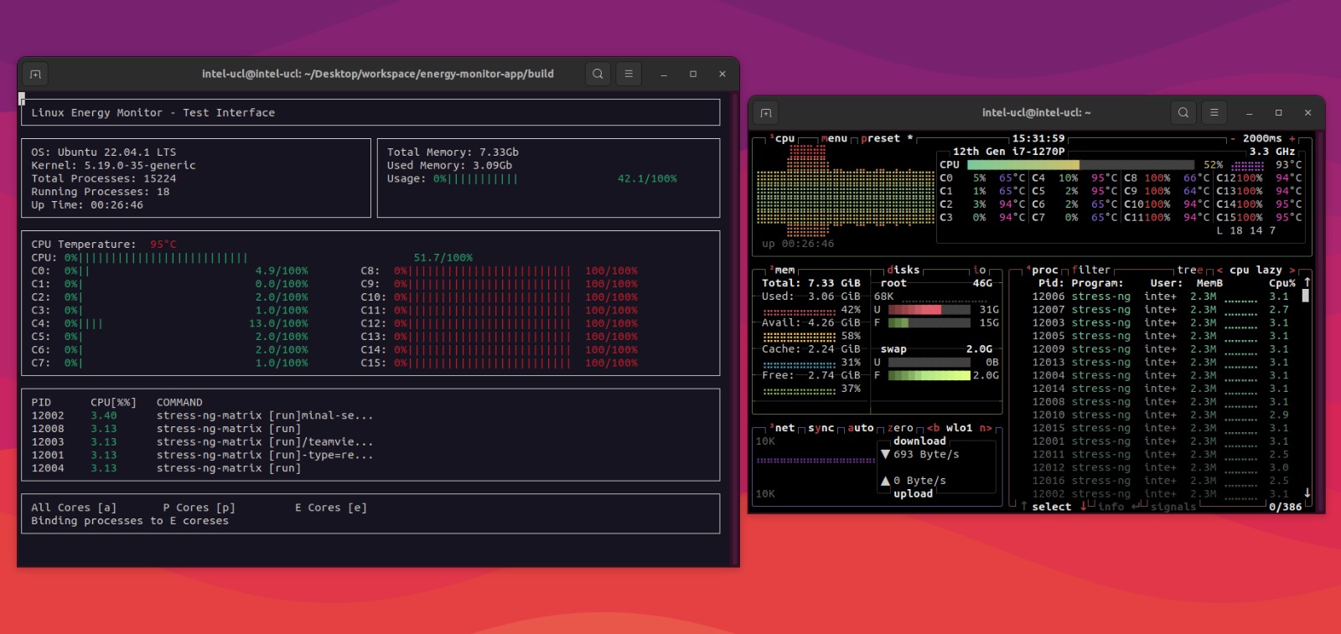Select All Cores [a] in Energy Monitor
Screen dimensions: 1341x634
[74, 508]
